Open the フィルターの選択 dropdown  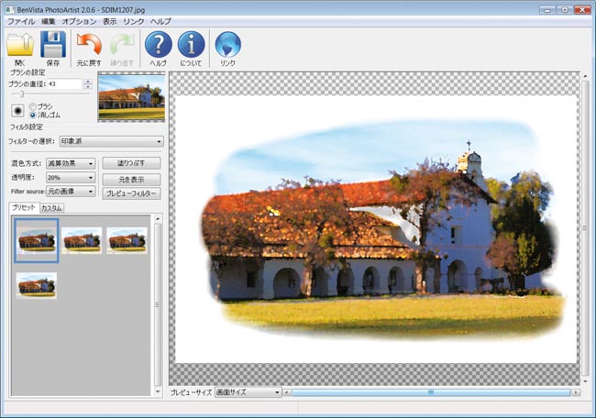tap(111, 141)
